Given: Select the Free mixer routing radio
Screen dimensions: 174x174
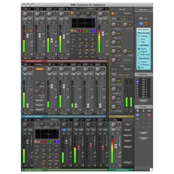Looking at the screenshot, I should pos(139,39).
